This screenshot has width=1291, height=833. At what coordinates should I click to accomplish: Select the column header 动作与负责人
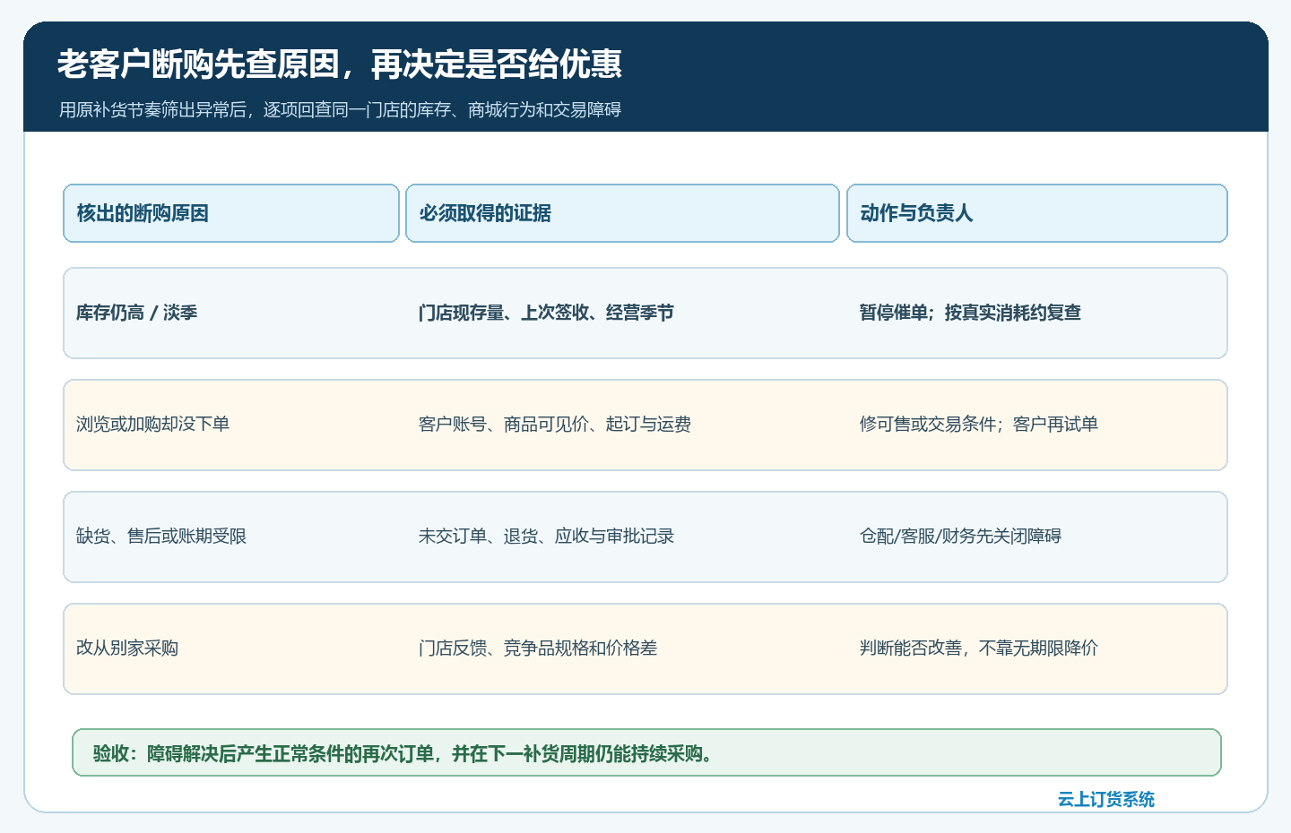[1037, 213]
